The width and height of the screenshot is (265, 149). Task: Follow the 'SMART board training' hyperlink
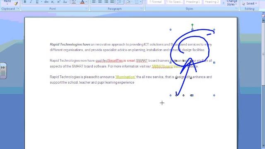[x=167, y=66]
